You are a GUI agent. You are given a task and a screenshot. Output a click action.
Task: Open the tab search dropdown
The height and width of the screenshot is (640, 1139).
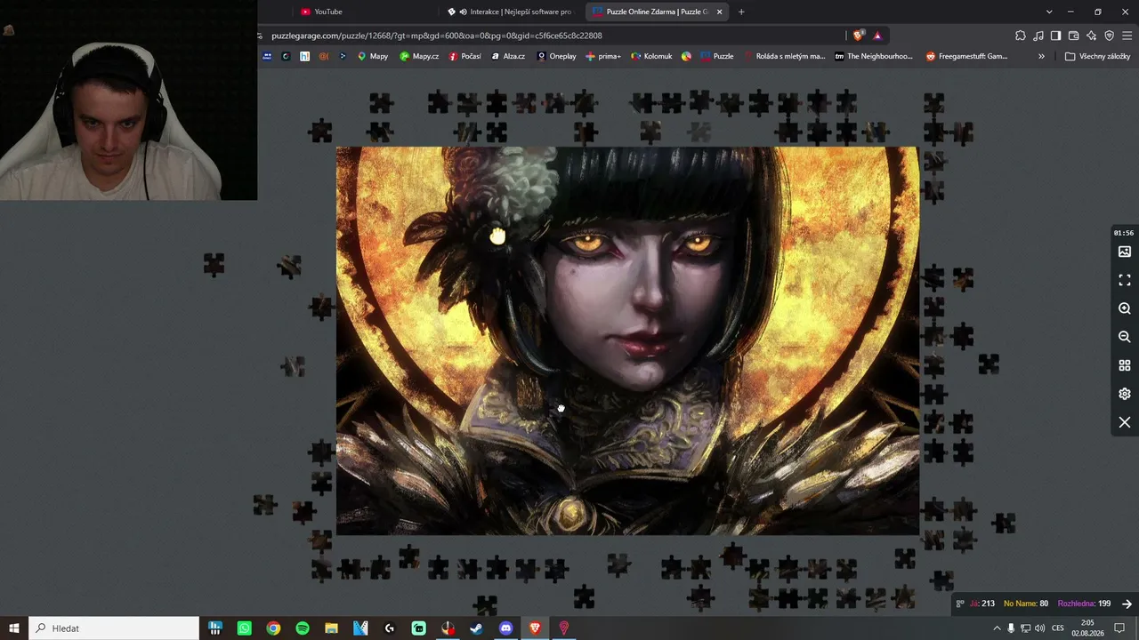(1049, 12)
